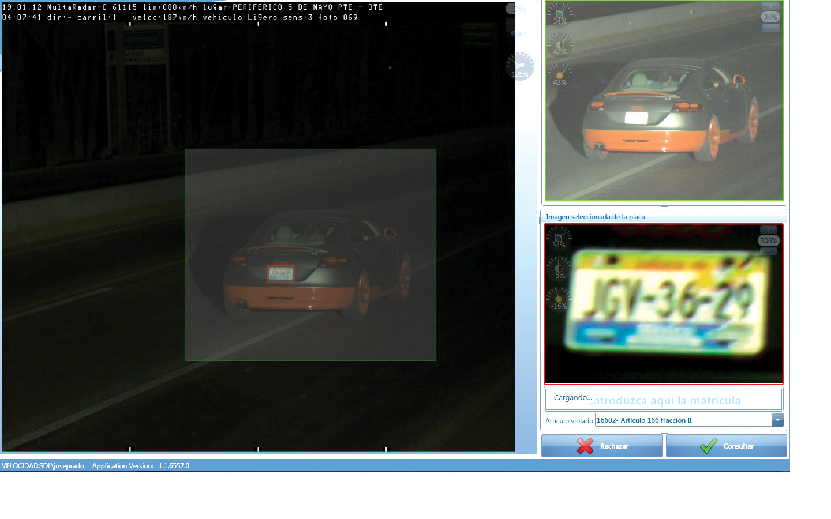Click the -16% brightness dial on plate image

click(559, 299)
